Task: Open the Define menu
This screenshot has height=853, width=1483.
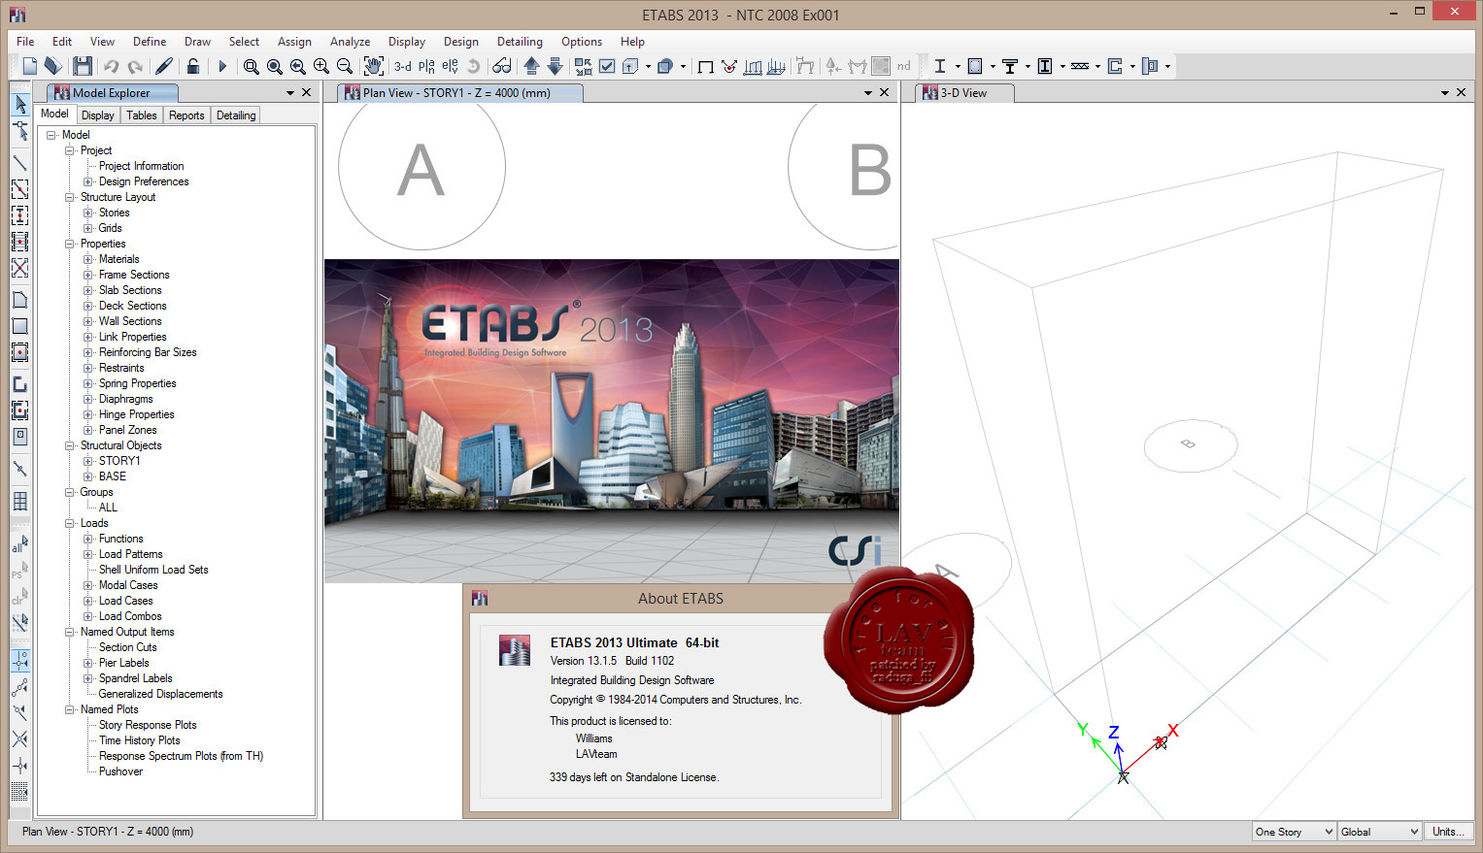Action: (150, 42)
